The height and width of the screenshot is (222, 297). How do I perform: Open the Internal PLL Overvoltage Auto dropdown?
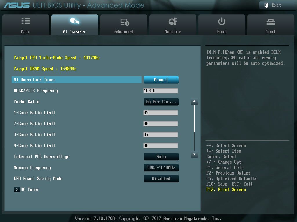(x=161, y=156)
